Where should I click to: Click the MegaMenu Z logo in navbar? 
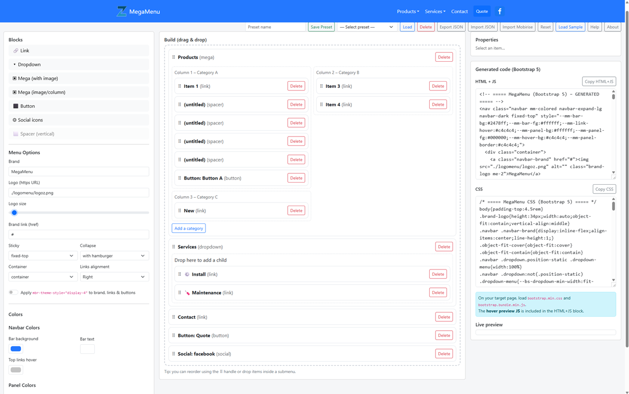tap(122, 11)
